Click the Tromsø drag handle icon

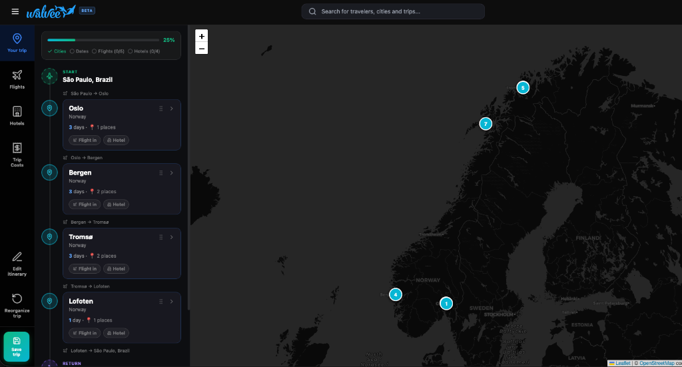[x=161, y=237]
